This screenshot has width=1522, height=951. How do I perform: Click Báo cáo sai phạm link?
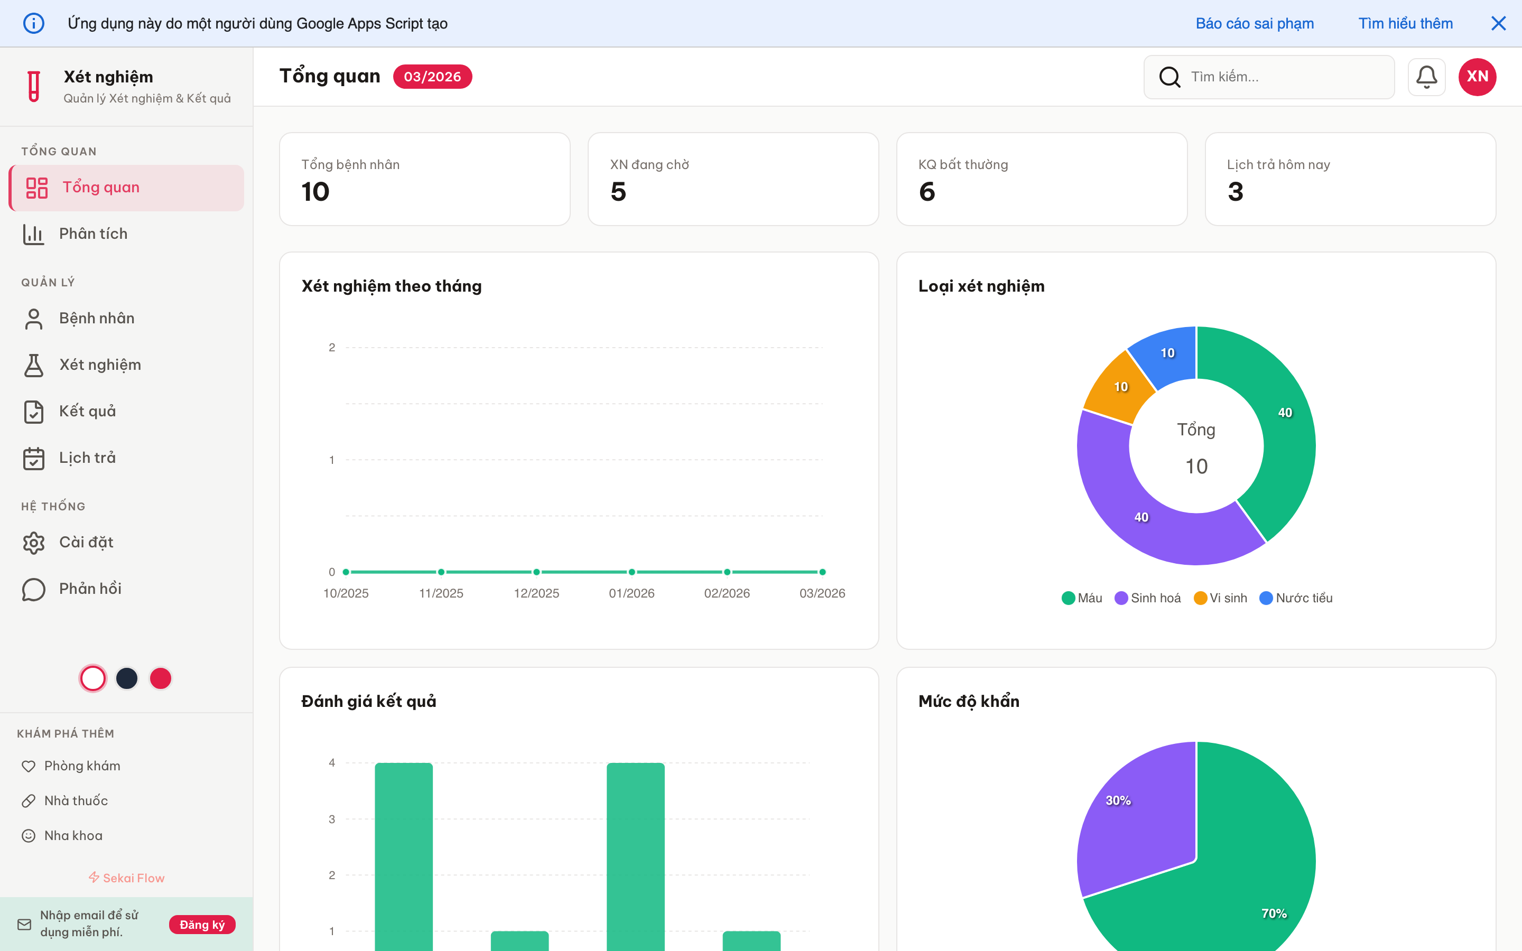[x=1254, y=23]
